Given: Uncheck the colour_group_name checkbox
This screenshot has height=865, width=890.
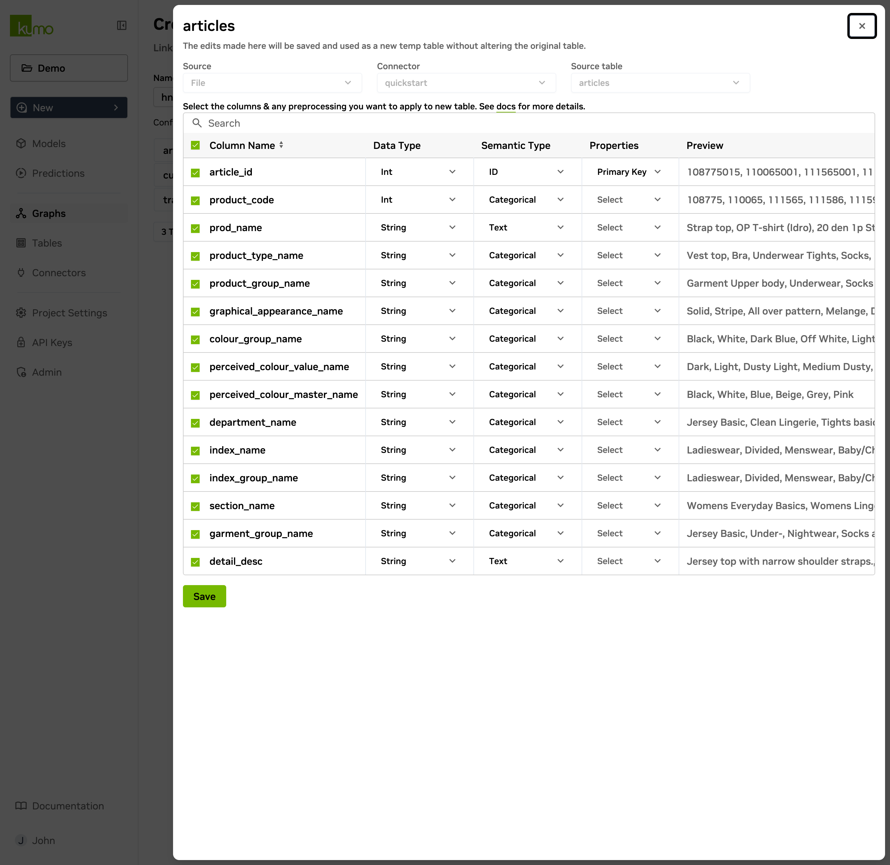Looking at the screenshot, I should (x=195, y=340).
